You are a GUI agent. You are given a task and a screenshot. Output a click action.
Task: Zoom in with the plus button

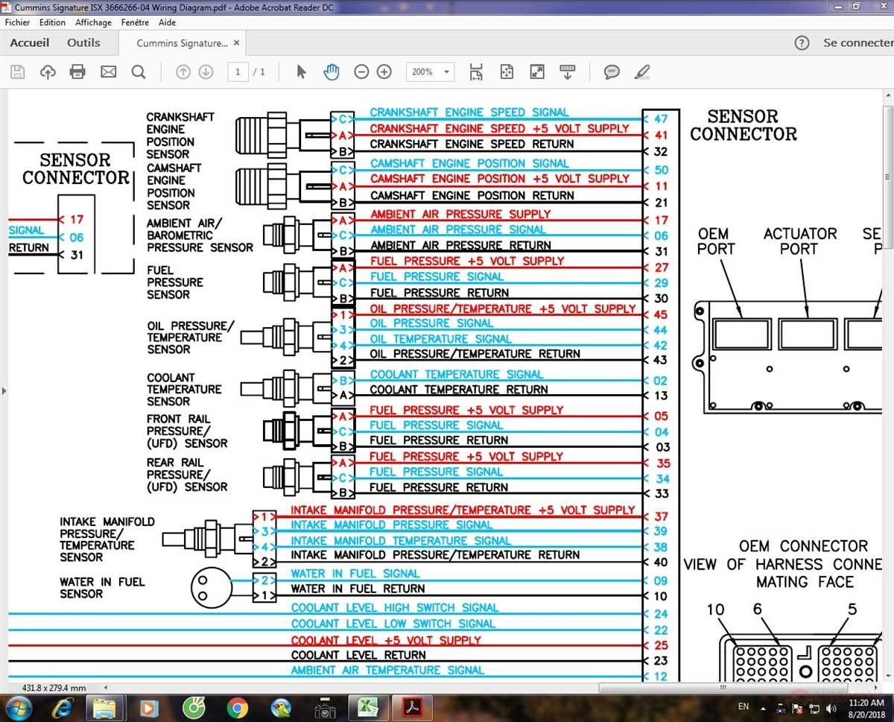[x=384, y=72]
